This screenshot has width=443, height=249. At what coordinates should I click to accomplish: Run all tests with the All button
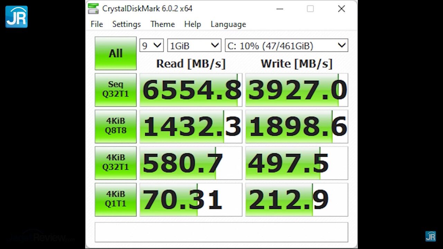coord(115,53)
